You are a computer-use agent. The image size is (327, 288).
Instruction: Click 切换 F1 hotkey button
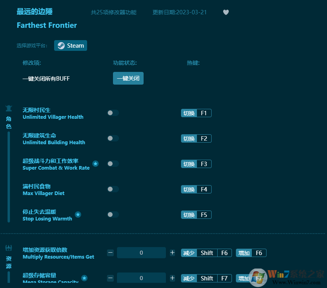tap(196, 113)
